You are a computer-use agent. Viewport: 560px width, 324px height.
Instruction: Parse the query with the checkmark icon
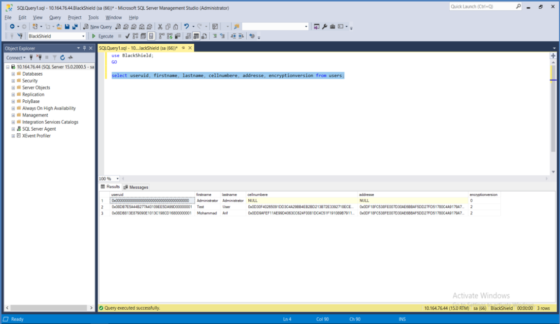point(127,36)
